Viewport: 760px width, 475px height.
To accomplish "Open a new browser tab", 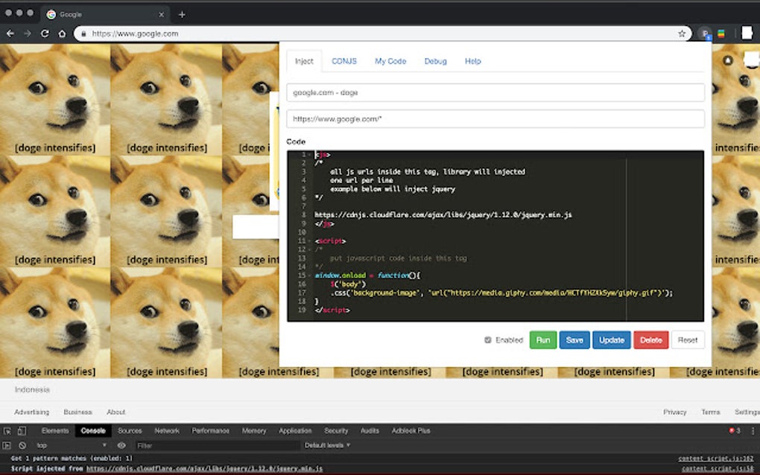I will pos(182,15).
